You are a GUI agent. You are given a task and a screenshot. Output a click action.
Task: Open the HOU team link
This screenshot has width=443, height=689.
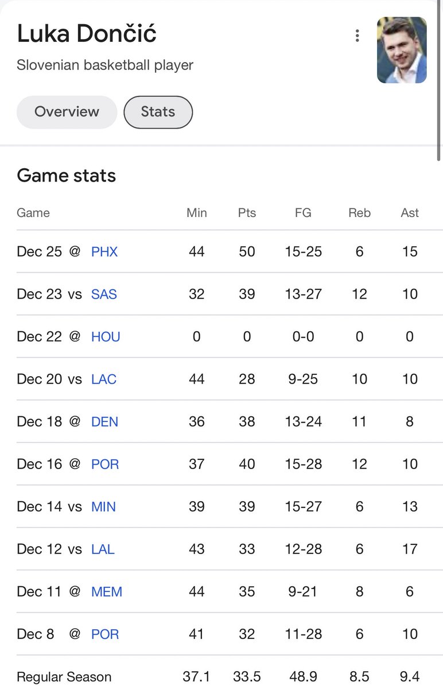pos(106,336)
